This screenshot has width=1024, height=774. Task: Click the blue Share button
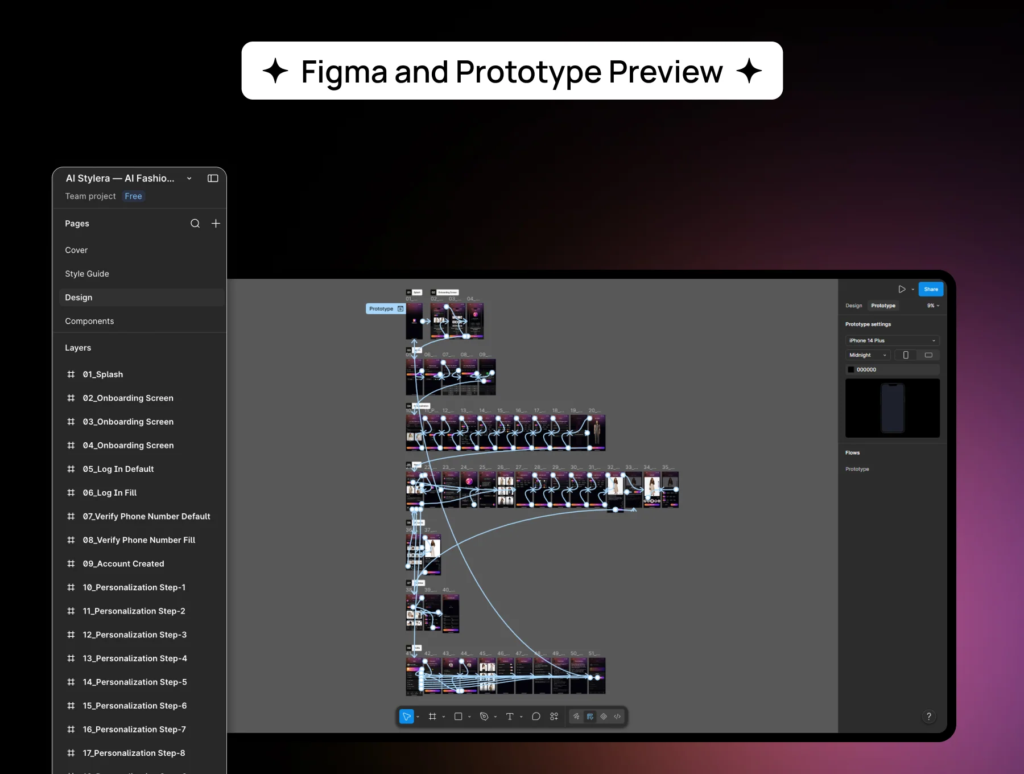point(931,289)
